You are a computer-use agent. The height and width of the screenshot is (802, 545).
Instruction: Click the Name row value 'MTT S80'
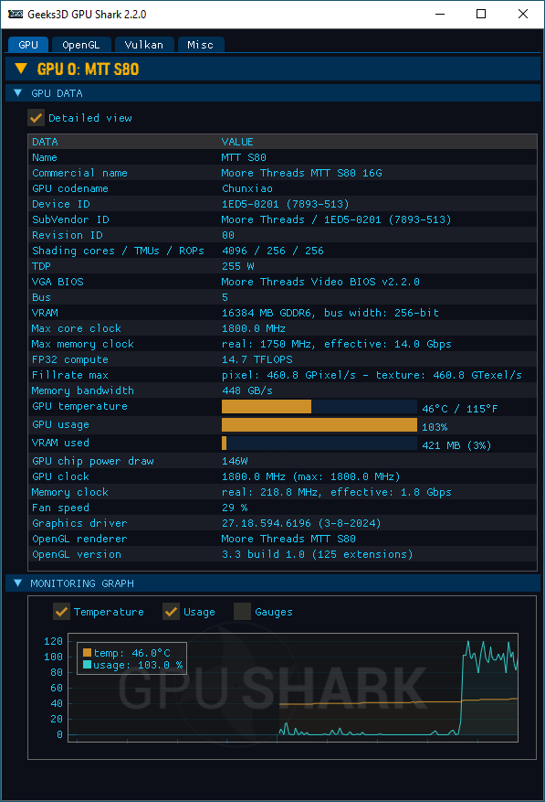(x=244, y=157)
